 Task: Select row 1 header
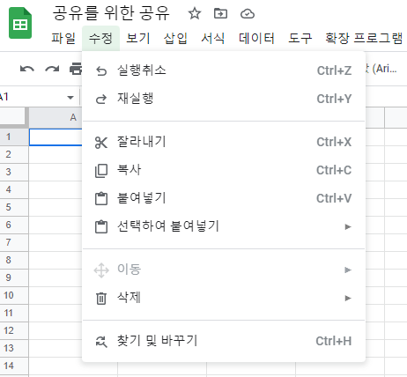pyautogui.click(x=14, y=137)
